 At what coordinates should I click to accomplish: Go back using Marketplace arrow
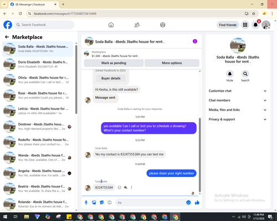pyautogui.click(x=7, y=37)
